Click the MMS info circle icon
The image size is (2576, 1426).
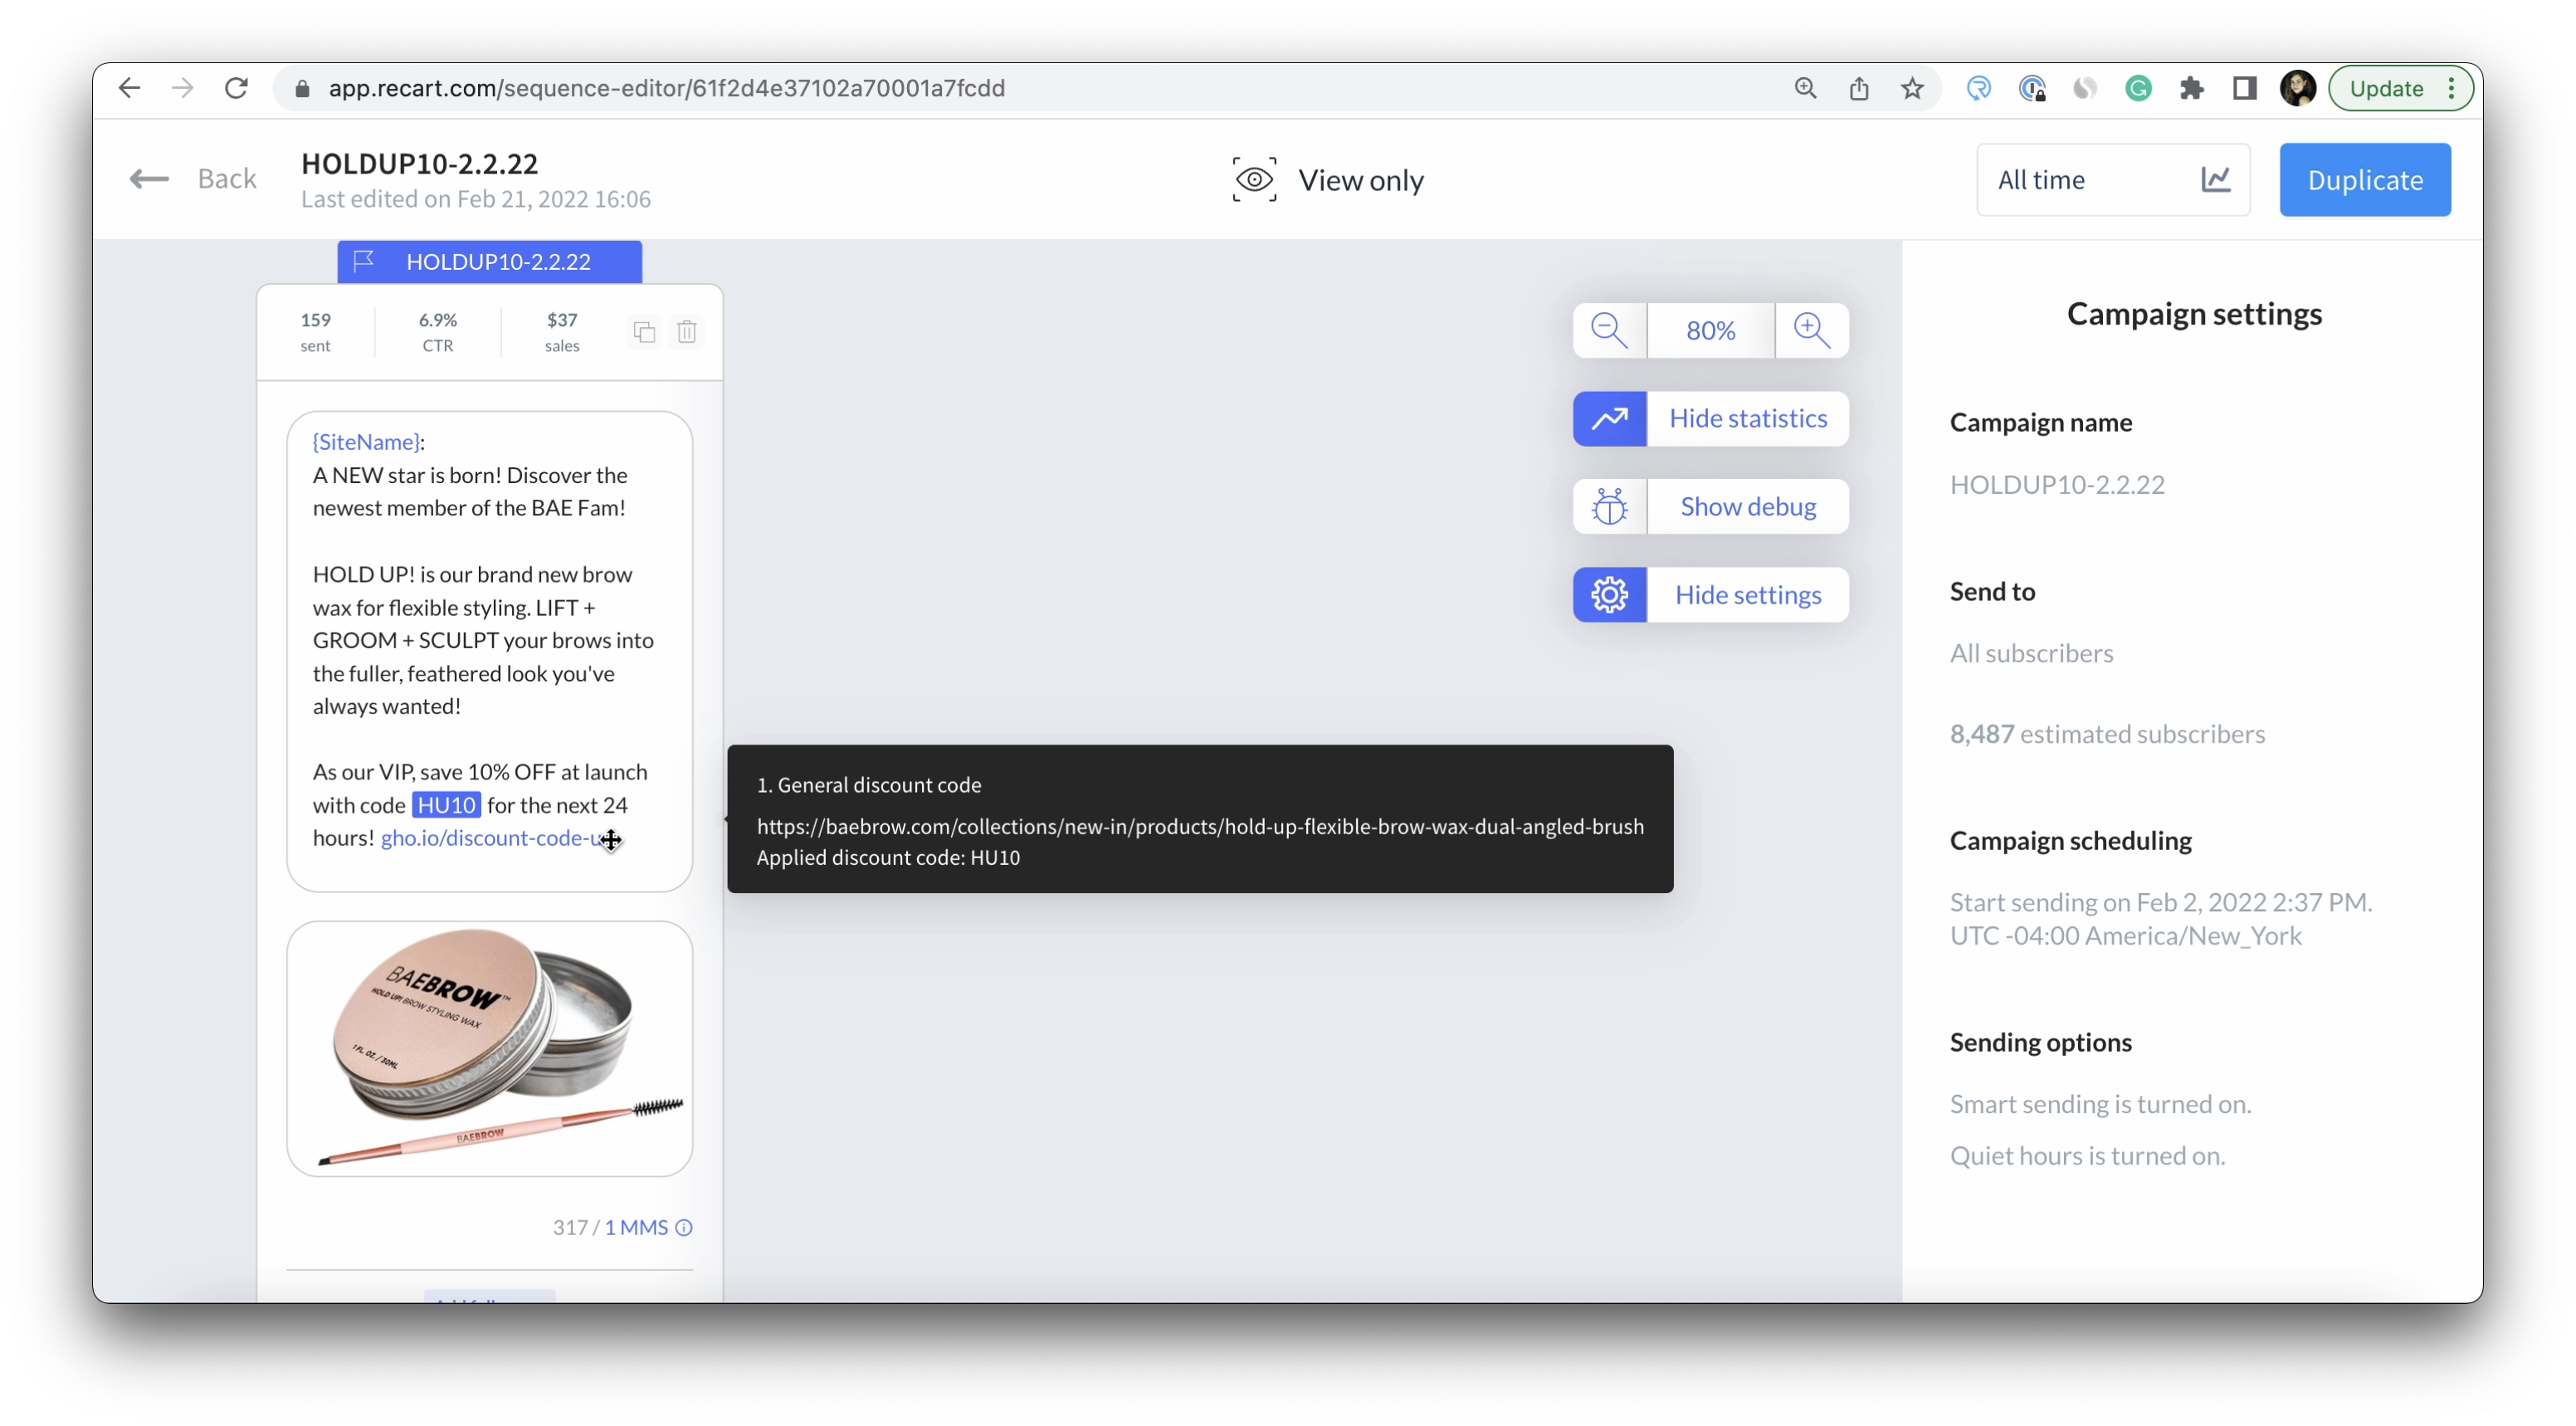click(684, 1227)
